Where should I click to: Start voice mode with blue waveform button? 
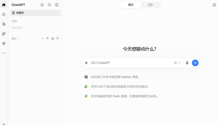(x=195, y=63)
